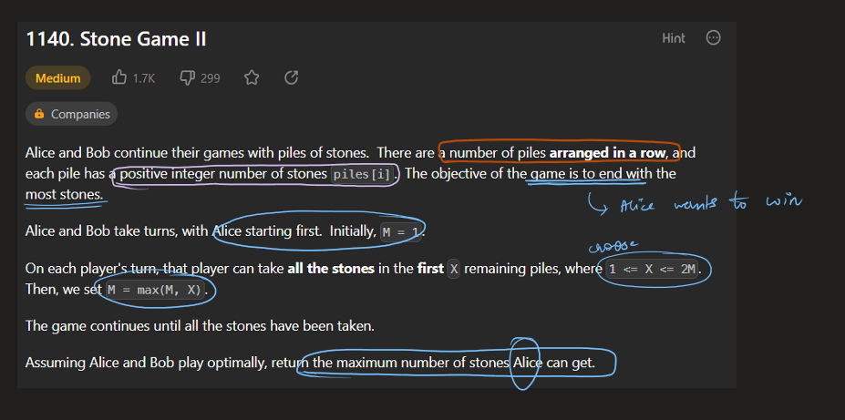The image size is (845, 420).
Task: Click the share arrow icon
Action: (292, 78)
